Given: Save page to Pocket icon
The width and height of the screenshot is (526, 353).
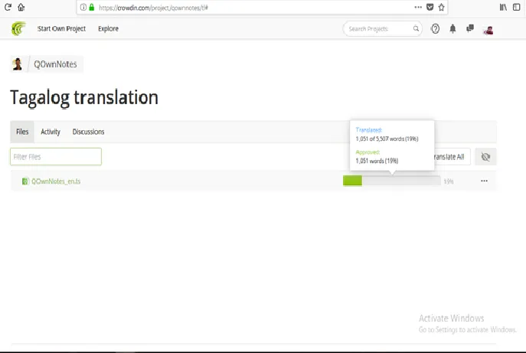Looking at the screenshot, I should 430,7.
